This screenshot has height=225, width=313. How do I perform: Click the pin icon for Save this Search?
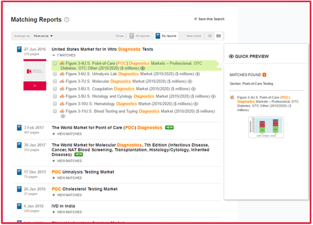click(195, 19)
